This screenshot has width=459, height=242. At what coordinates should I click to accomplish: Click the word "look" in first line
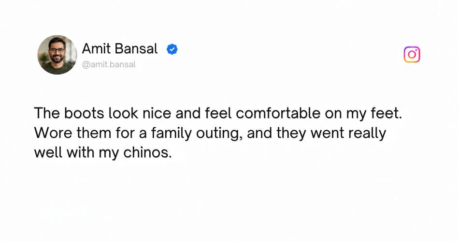pyautogui.click(x=123, y=113)
